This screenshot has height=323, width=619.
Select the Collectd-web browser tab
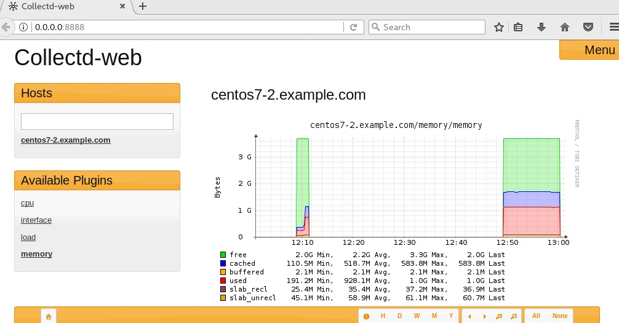67,7
